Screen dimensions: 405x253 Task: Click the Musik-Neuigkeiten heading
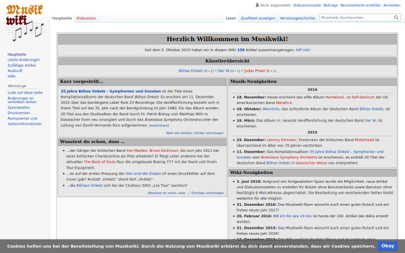coord(253,82)
